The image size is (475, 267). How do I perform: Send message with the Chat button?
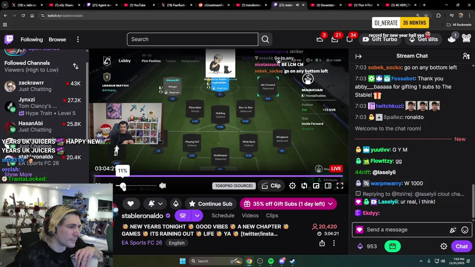click(x=462, y=247)
